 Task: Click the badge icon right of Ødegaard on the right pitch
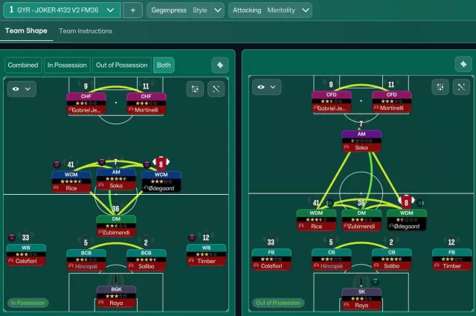click(420, 202)
